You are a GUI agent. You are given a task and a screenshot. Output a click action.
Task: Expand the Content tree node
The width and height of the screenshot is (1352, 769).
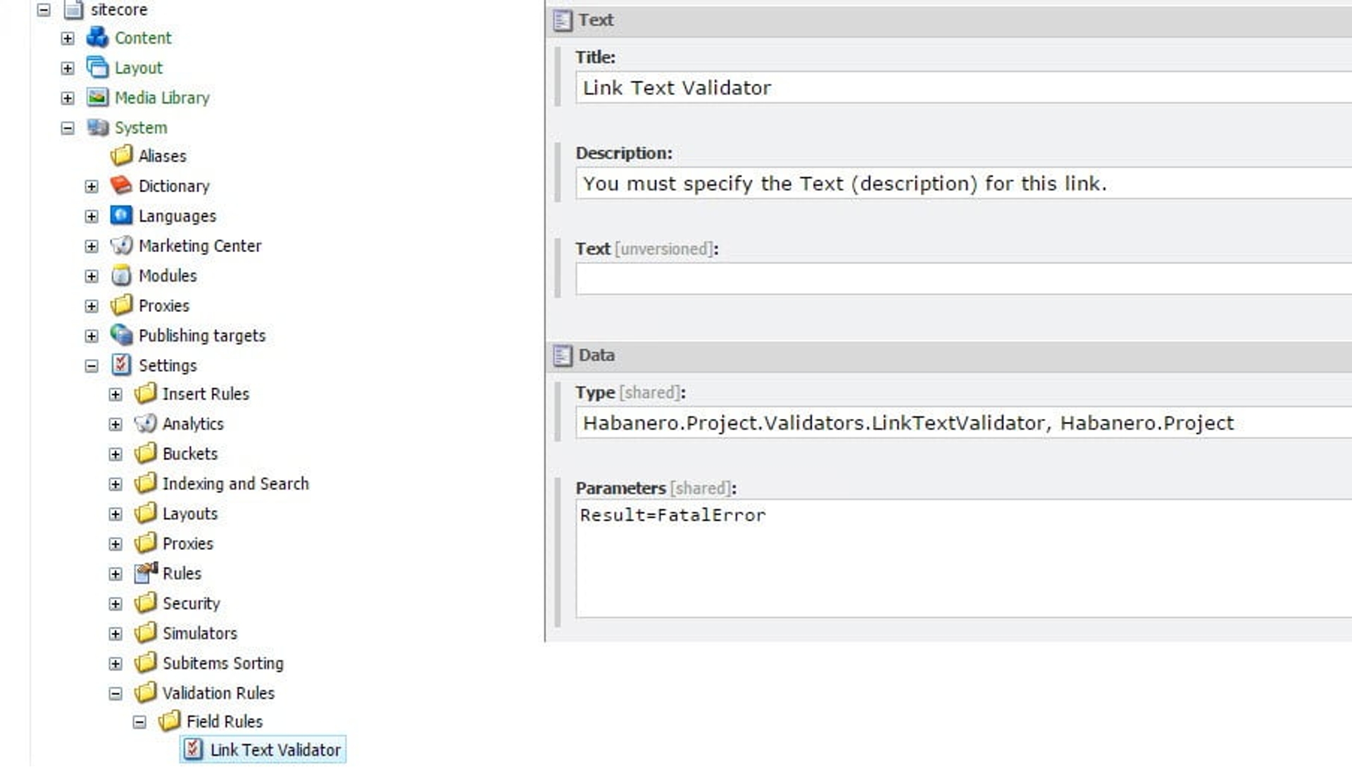pyautogui.click(x=68, y=38)
